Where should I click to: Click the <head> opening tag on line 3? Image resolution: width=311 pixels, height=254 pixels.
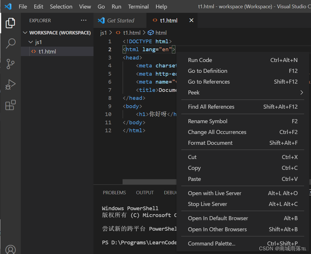(132, 58)
